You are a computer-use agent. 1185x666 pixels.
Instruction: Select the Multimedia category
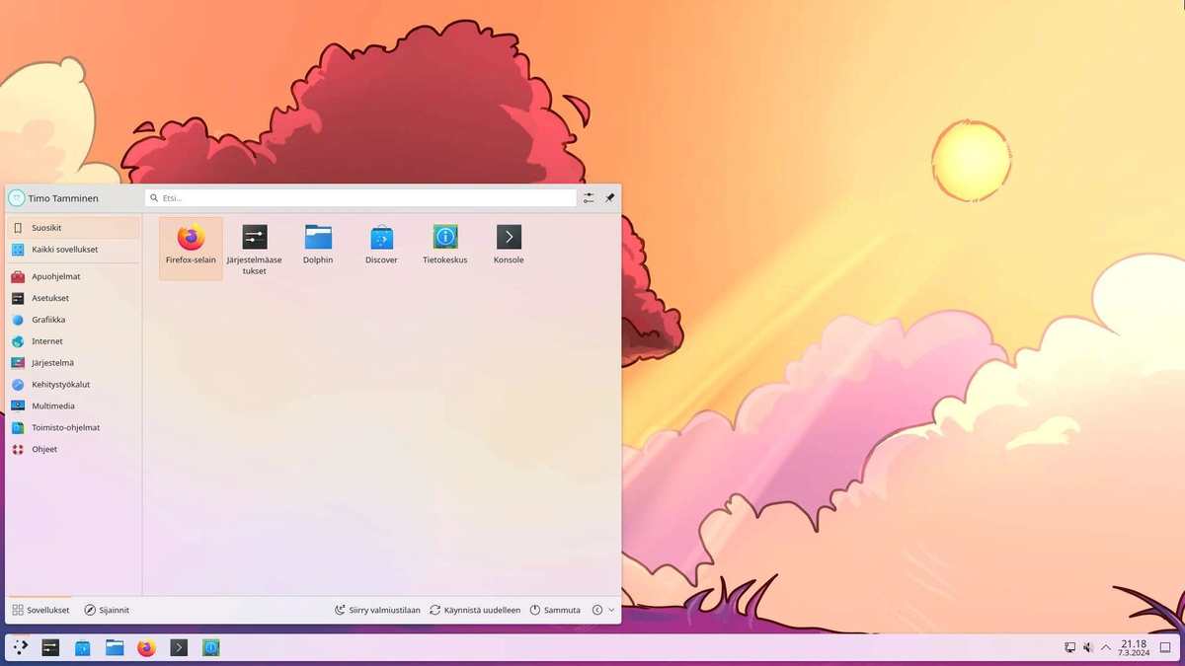(x=52, y=406)
